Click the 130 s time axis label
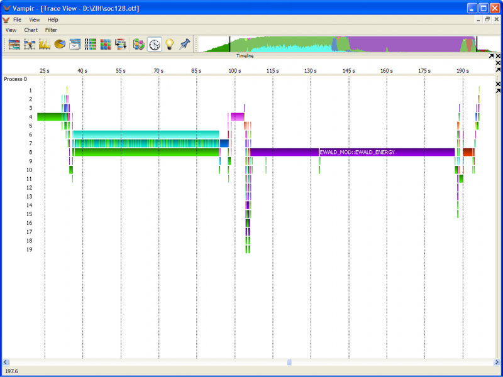This screenshot has height=377, width=503. (x=310, y=71)
